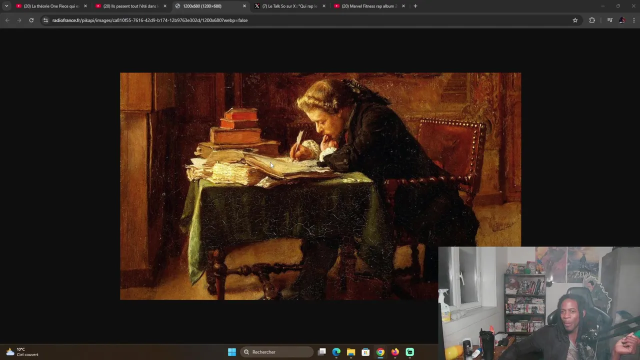This screenshot has height=360, width=640.
Task: Open the Chrome profile avatar
Action: 622,20
